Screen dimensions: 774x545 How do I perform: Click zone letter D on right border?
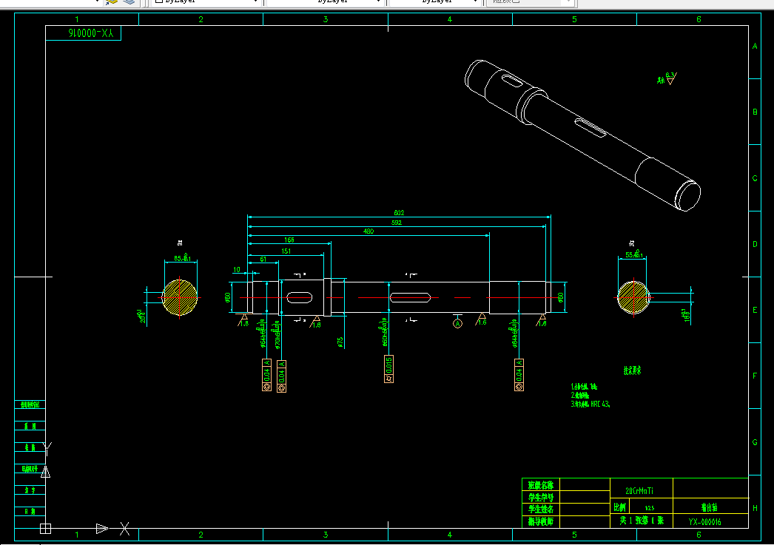click(x=755, y=244)
